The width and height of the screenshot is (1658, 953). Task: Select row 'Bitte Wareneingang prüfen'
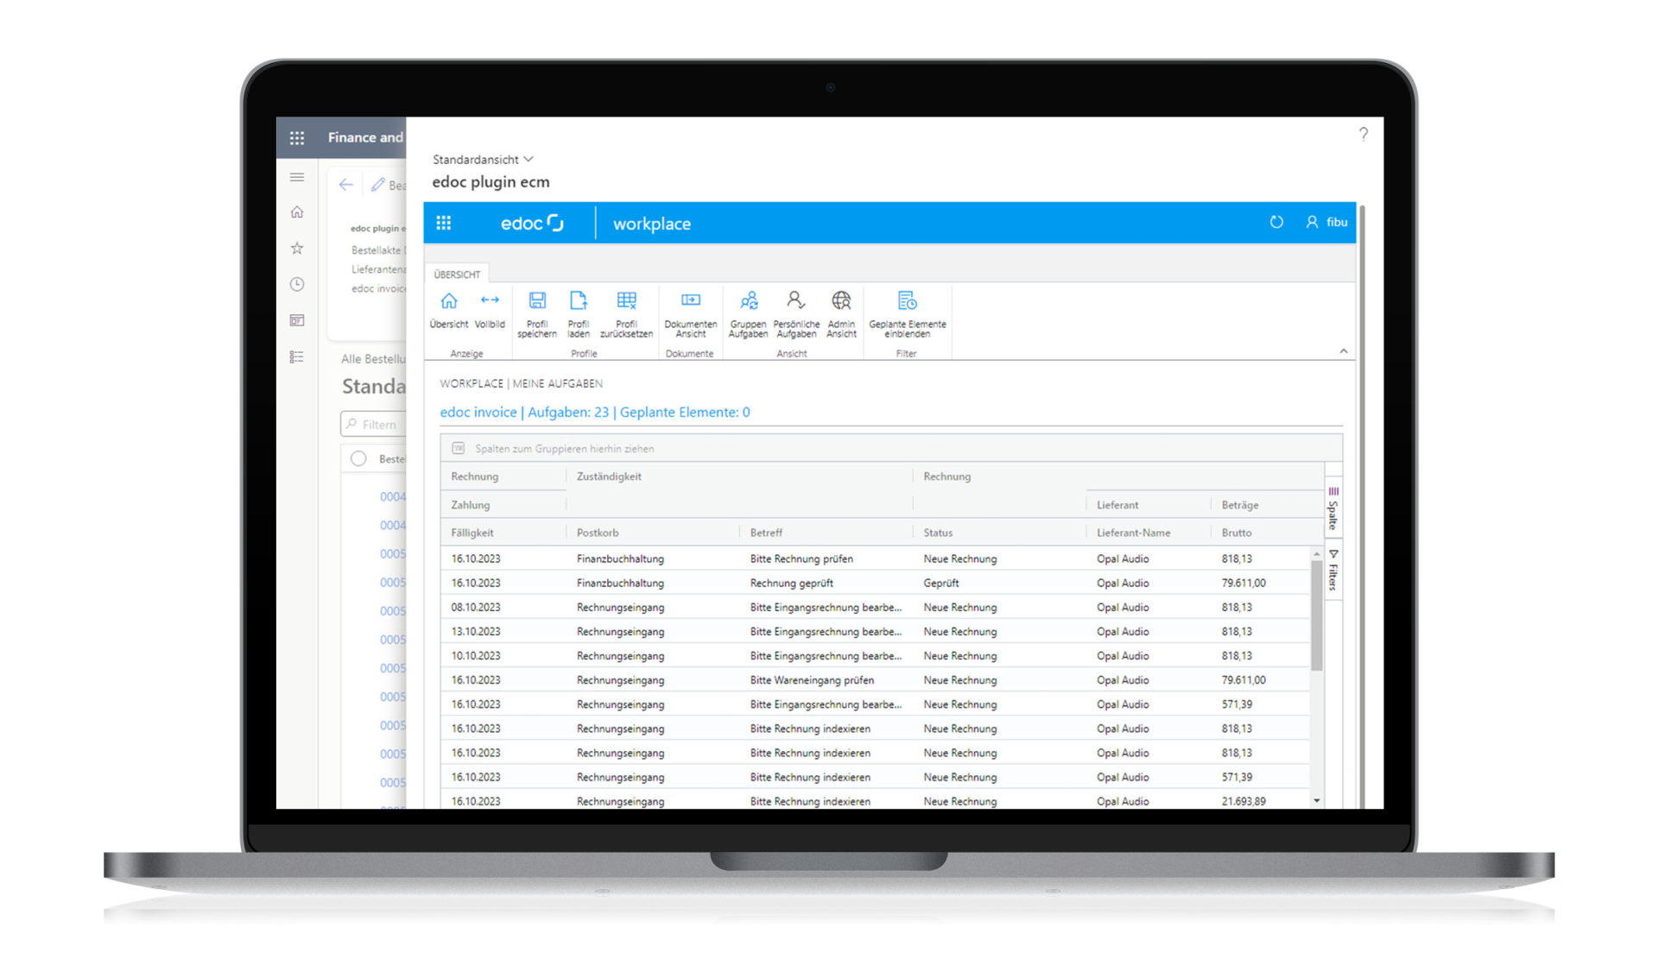pos(876,680)
